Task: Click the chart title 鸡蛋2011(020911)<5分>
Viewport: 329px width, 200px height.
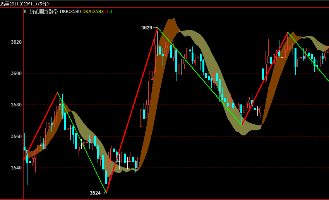Action: pyautogui.click(x=24, y=4)
